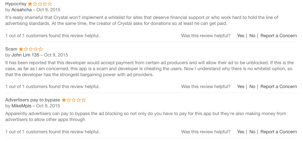Click the stars beside Advertisers pay to bypass
Viewport: 303px width, 141px height.
click(74, 100)
